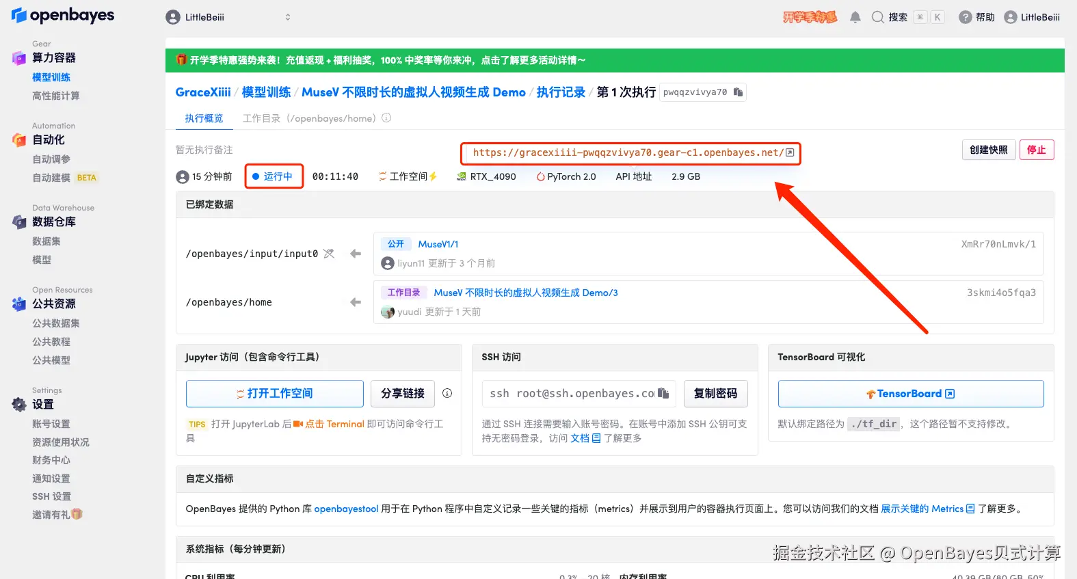
Task: Go to 设置 section
Action: click(43, 405)
